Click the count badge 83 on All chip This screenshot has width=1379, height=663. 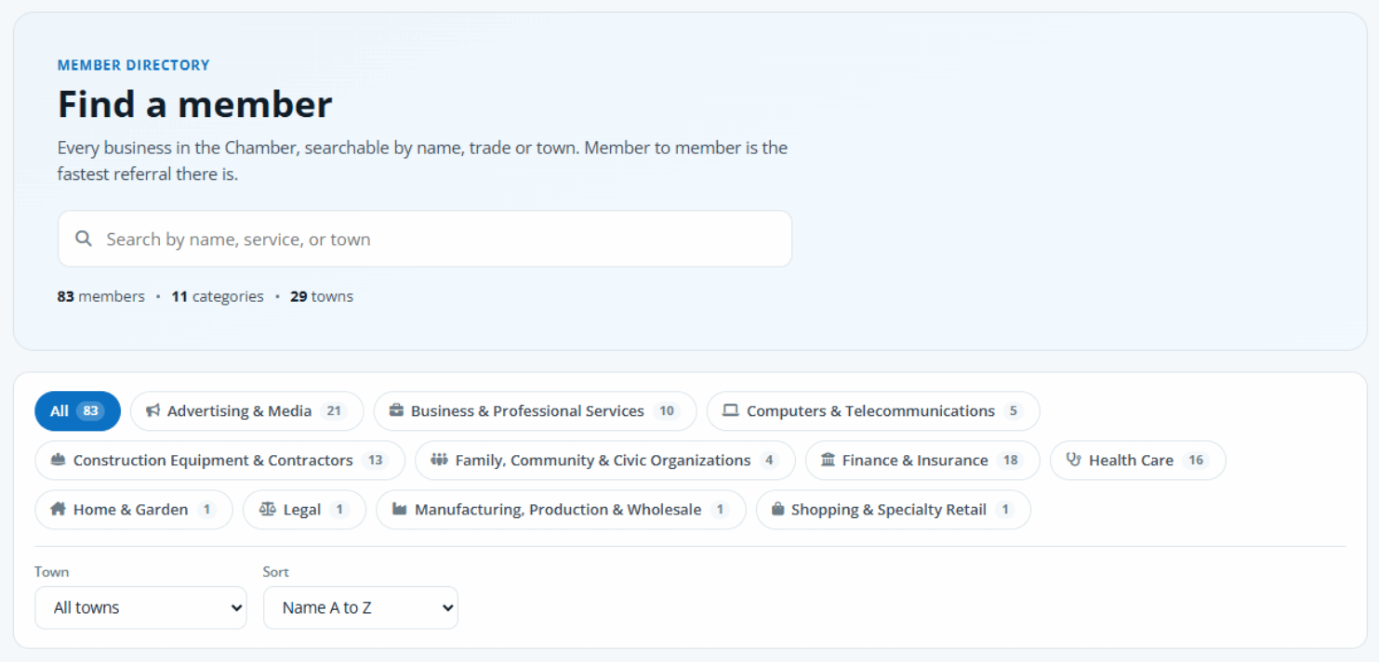pyautogui.click(x=90, y=411)
